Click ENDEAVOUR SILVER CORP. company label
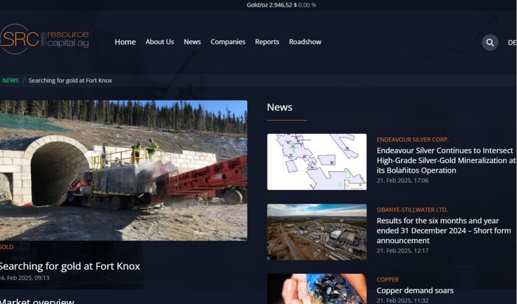This screenshot has height=304, width=517. pyautogui.click(x=412, y=139)
